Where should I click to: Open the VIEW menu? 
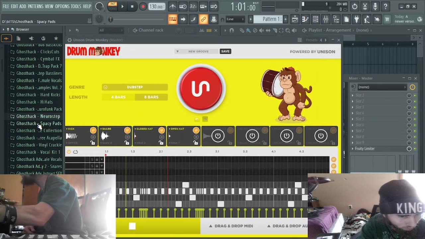pyautogui.click(x=49, y=6)
